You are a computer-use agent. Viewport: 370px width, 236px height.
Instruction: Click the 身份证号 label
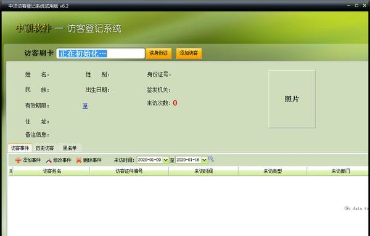[159, 74]
